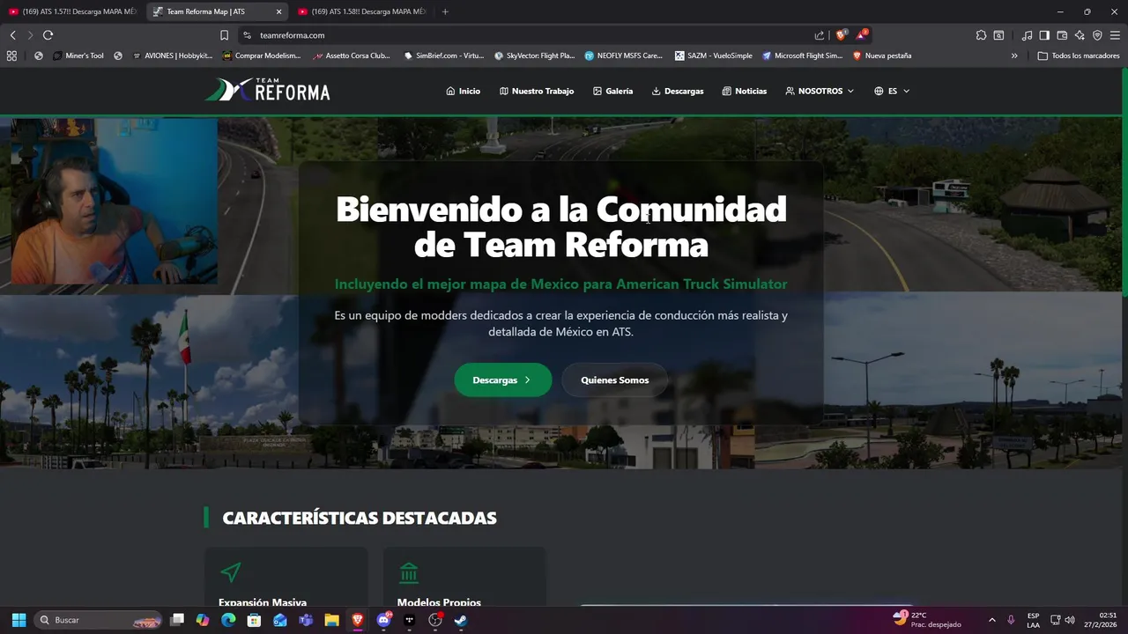Go back with the browser back arrow
Image resolution: width=1128 pixels, height=634 pixels.
[12, 35]
